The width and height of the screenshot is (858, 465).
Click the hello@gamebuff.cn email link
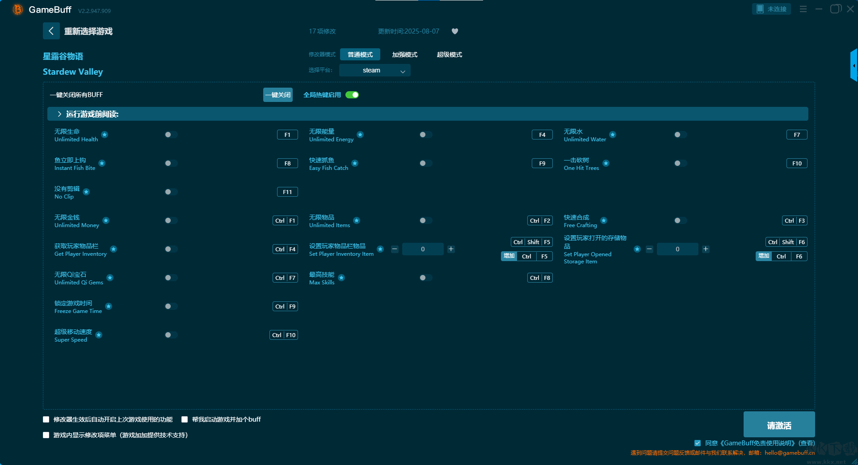click(790, 453)
